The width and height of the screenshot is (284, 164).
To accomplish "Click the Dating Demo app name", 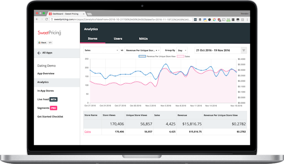I will 46,66.
